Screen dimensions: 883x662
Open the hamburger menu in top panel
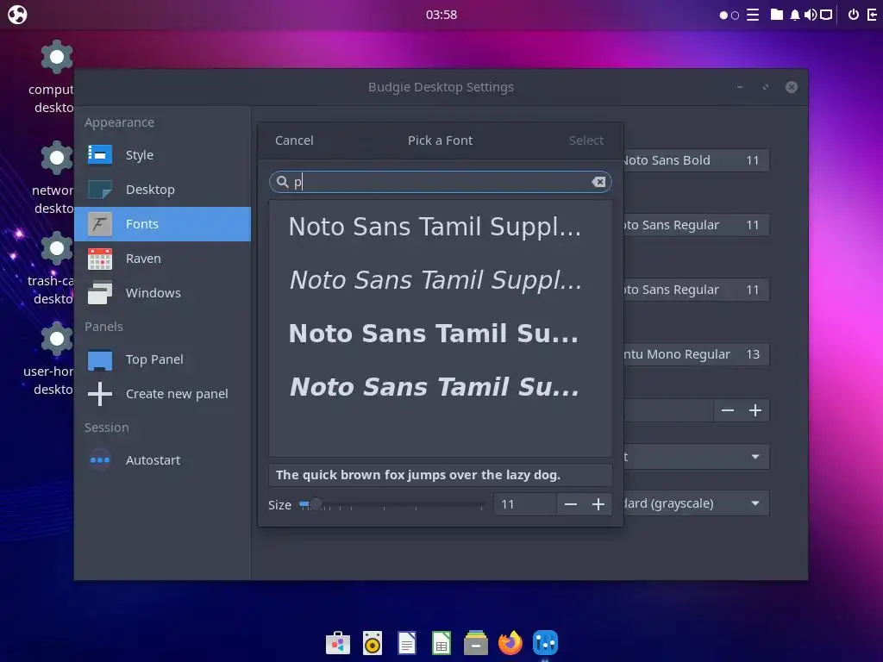(x=753, y=15)
